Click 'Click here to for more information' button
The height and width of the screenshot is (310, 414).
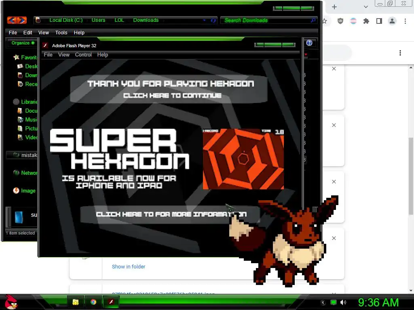170,214
